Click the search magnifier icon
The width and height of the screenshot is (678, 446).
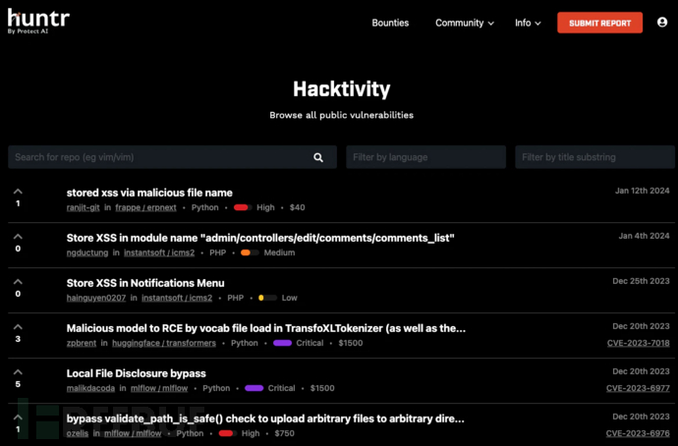click(x=318, y=157)
